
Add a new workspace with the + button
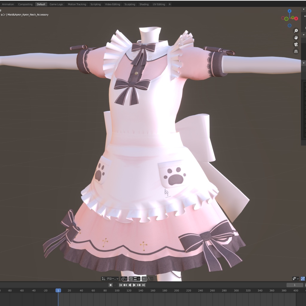(x=169, y=4)
